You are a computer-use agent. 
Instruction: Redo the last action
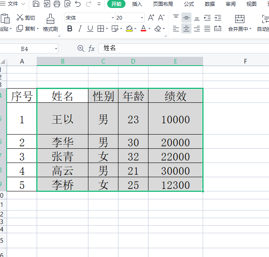pyautogui.click(x=88, y=4)
